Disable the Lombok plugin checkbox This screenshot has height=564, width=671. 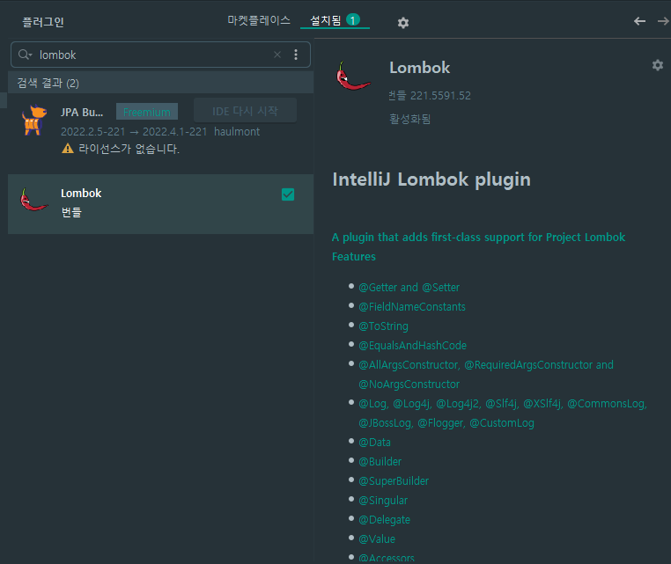pos(288,194)
